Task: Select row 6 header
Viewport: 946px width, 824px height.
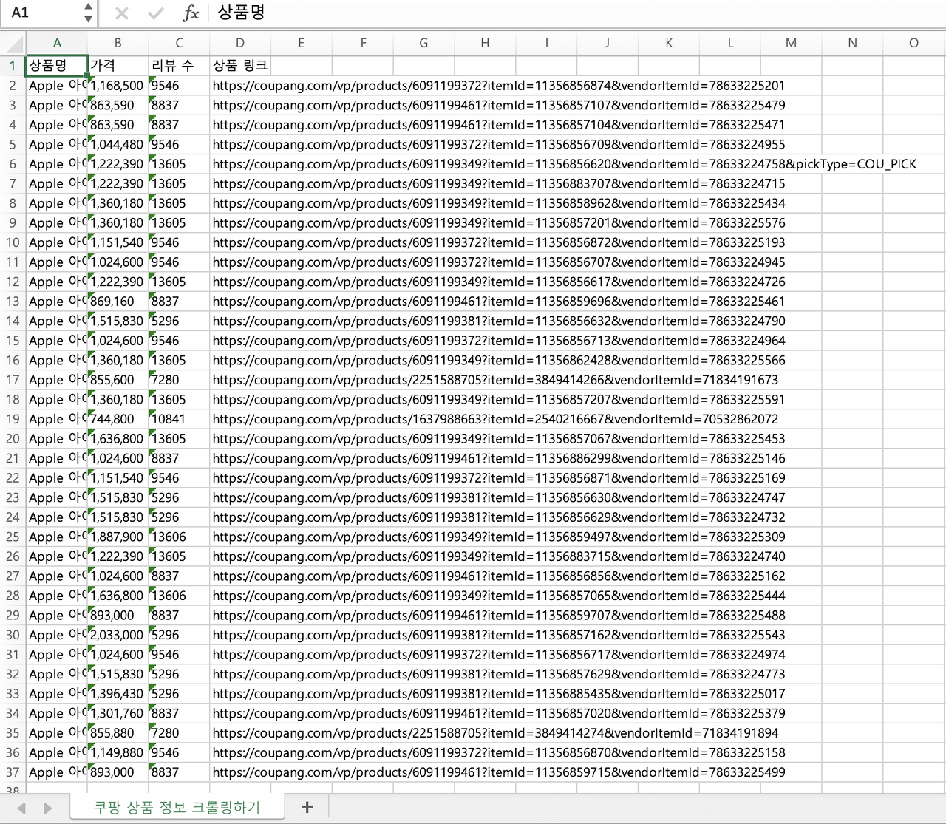Action: click(x=13, y=164)
